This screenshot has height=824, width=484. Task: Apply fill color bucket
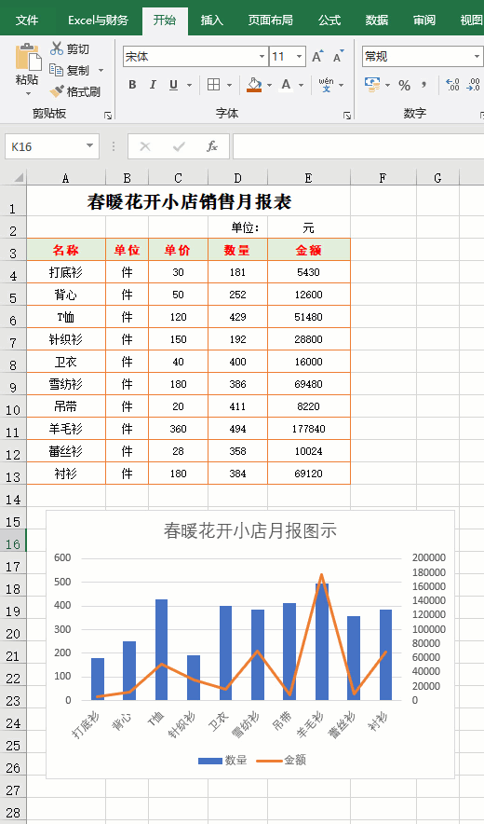254,85
